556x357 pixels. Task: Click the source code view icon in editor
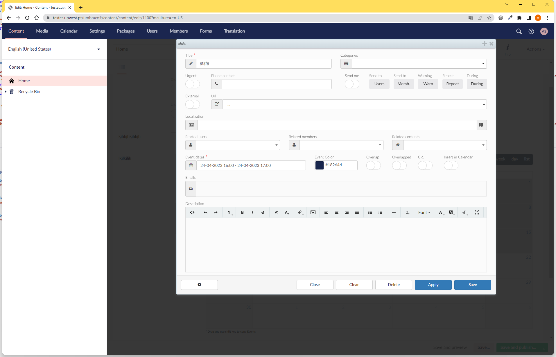[192, 213]
